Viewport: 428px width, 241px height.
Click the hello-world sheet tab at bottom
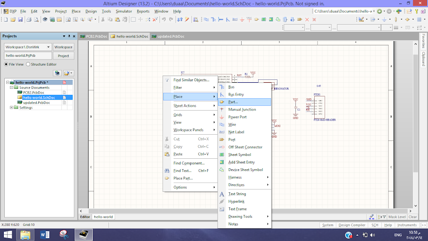(x=103, y=217)
